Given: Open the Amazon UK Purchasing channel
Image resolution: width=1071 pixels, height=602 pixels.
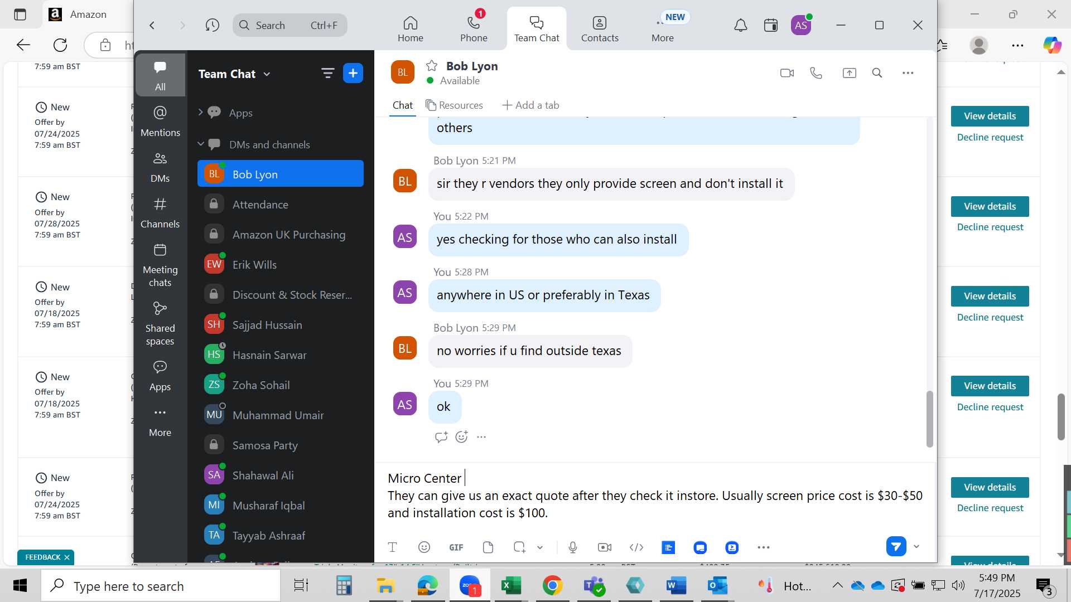Looking at the screenshot, I should 281,235.
